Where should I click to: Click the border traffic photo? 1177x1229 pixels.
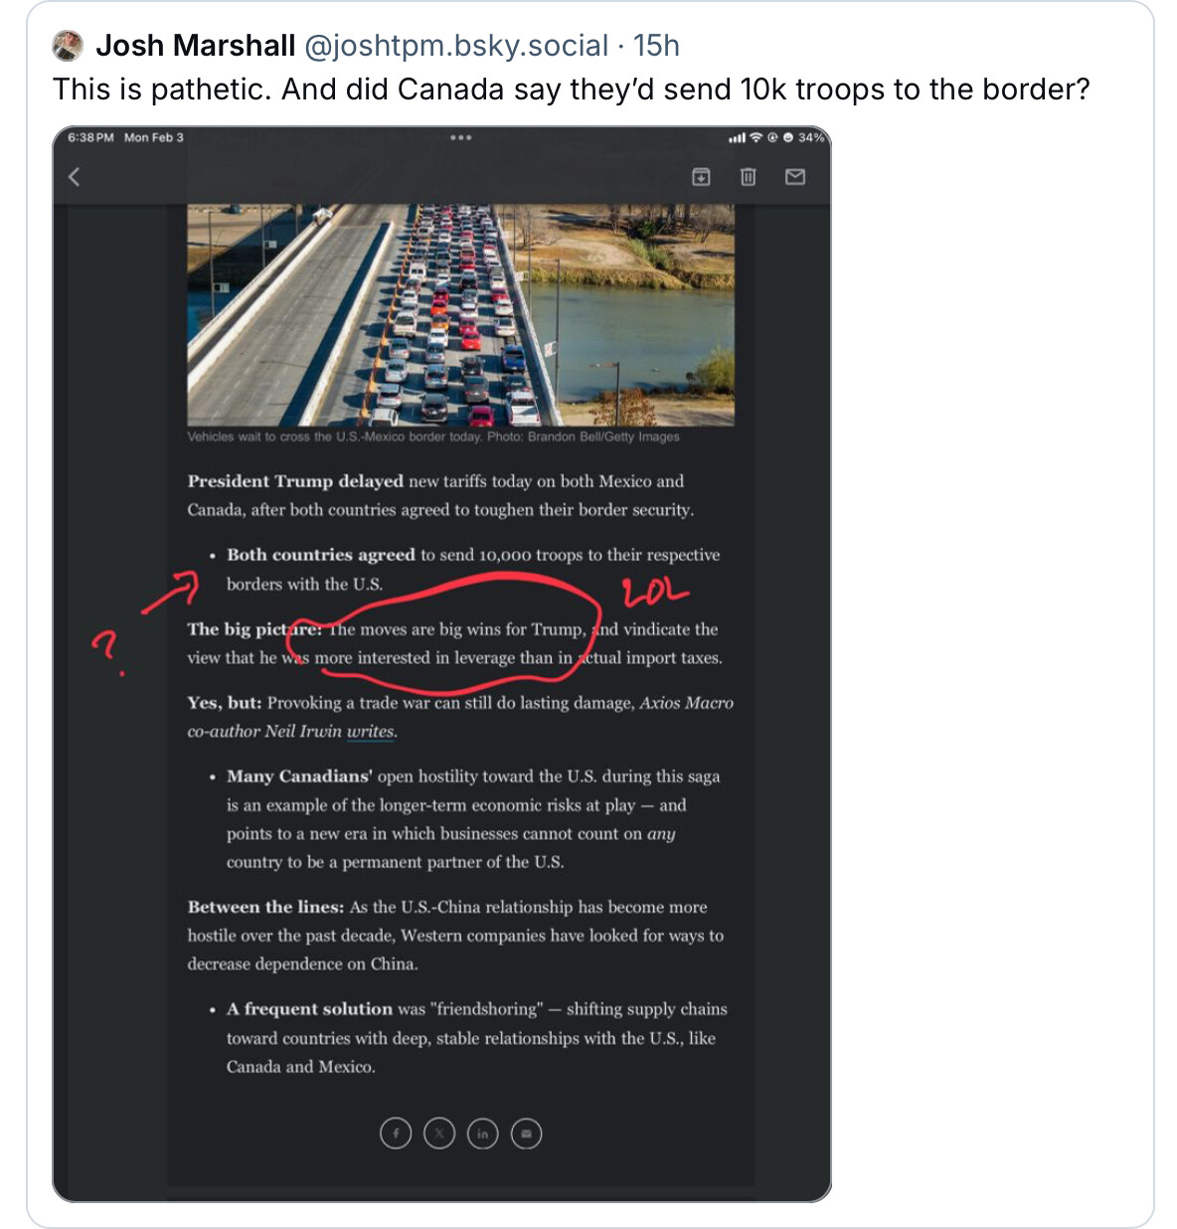point(460,314)
